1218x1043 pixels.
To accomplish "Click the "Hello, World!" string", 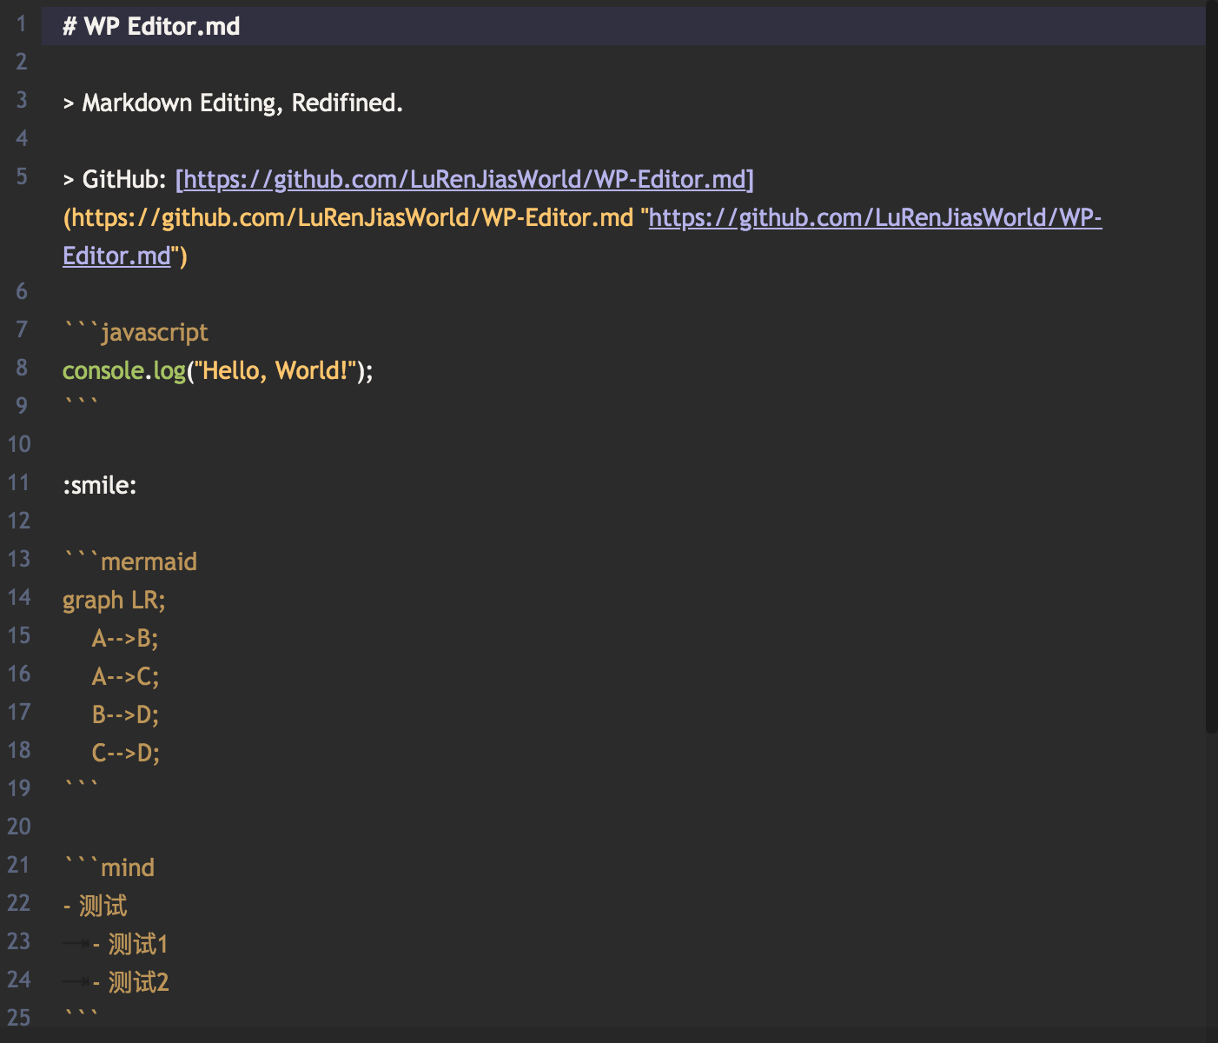I will tap(275, 370).
